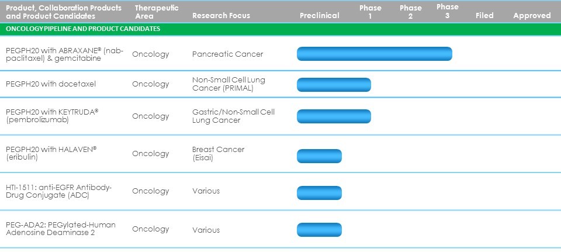Click the HTI-1511 preclinical progress bar
561x252 pixels.
click(319, 193)
